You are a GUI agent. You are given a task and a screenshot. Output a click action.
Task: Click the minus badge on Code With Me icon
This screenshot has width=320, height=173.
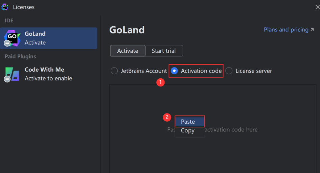[7, 79]
